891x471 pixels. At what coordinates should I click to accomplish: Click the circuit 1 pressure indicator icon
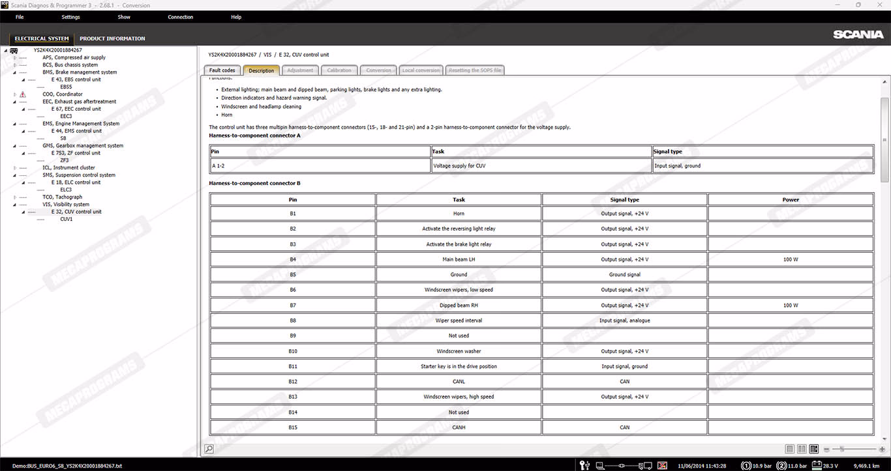(x=746, y=465)
